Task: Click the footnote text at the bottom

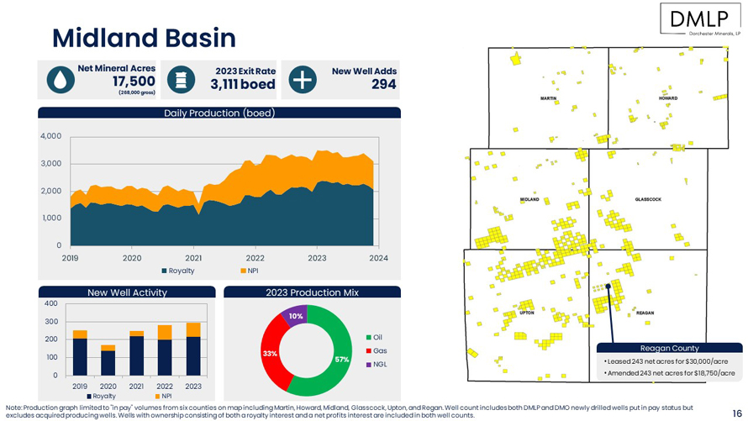Action: (x=349, y=412)
